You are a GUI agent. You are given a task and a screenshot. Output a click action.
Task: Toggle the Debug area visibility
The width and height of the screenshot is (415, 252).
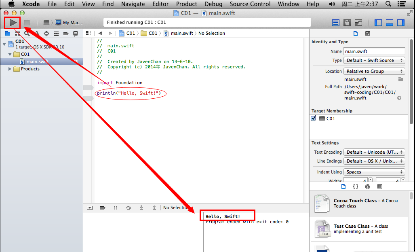390,23
